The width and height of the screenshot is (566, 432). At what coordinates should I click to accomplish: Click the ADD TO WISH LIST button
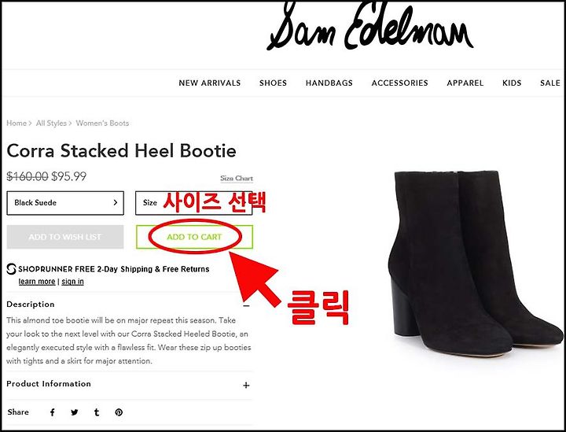65,237
